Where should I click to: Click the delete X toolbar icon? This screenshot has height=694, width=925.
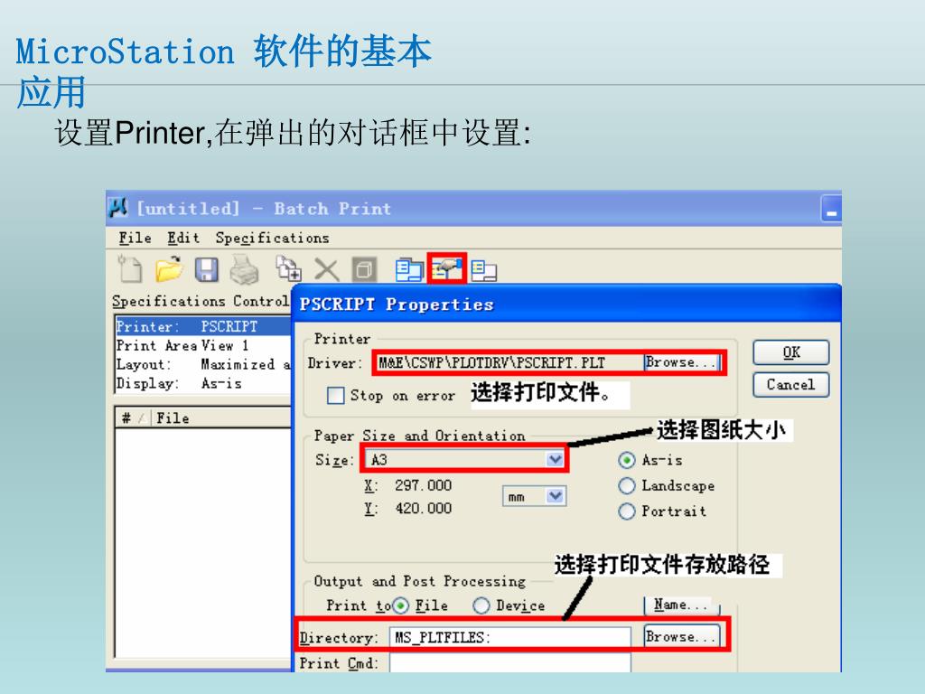click(326, 269)
